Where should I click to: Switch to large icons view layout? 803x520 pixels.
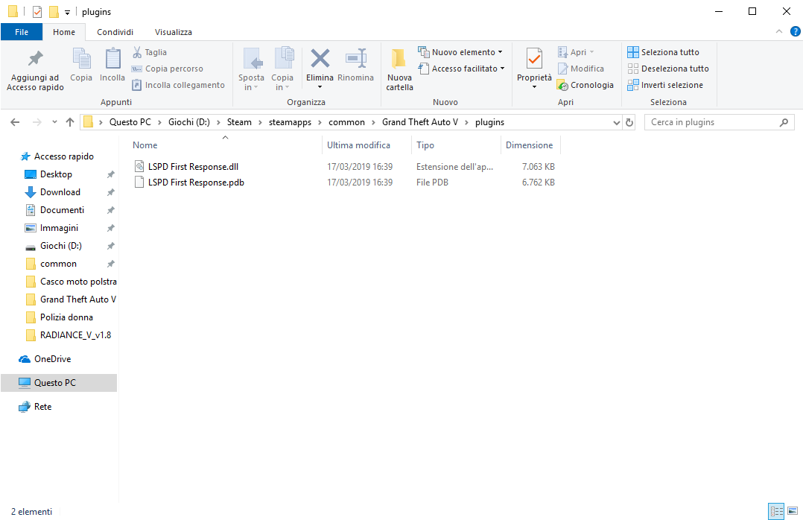coord(793,511)
